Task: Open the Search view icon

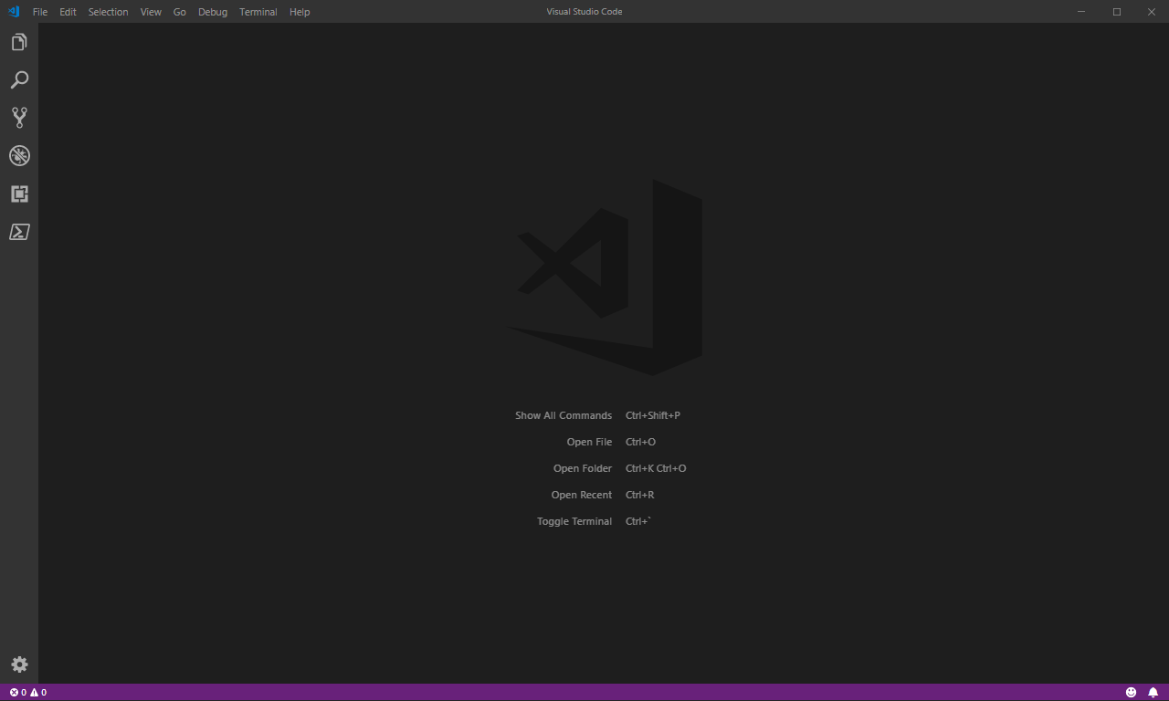Action: pyautogui.click(x=19, y=80)
